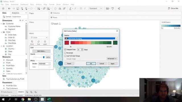The width and height of the screenshot is (182, 102).
Task: Open Excel from the taskbar
Action: tap(49, 99)
